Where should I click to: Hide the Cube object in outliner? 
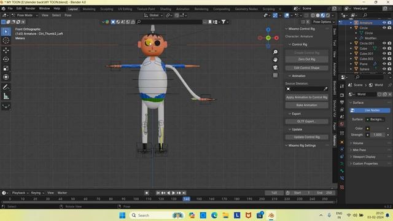384,48
